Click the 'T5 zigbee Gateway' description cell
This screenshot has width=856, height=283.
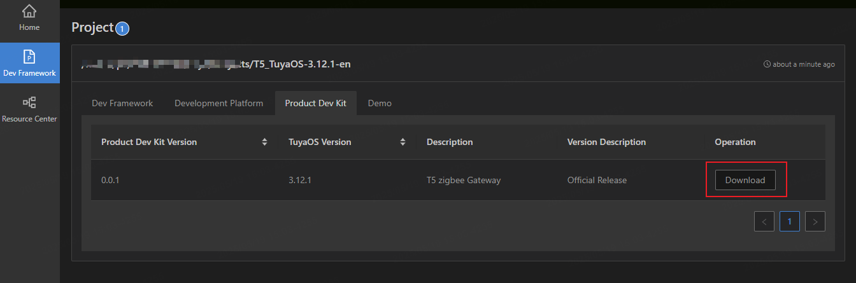pyautogui.click(x=464, y=180)
